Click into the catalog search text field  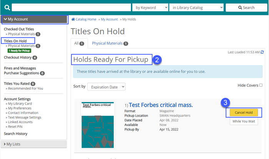click(x=71, y=8)
